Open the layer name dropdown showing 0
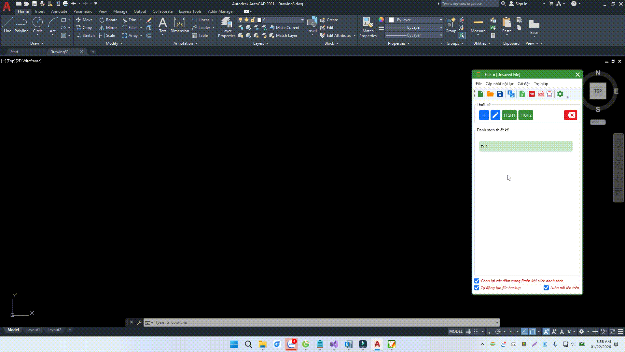The height and width of the screenshot is (352, 625). point(302,20)
